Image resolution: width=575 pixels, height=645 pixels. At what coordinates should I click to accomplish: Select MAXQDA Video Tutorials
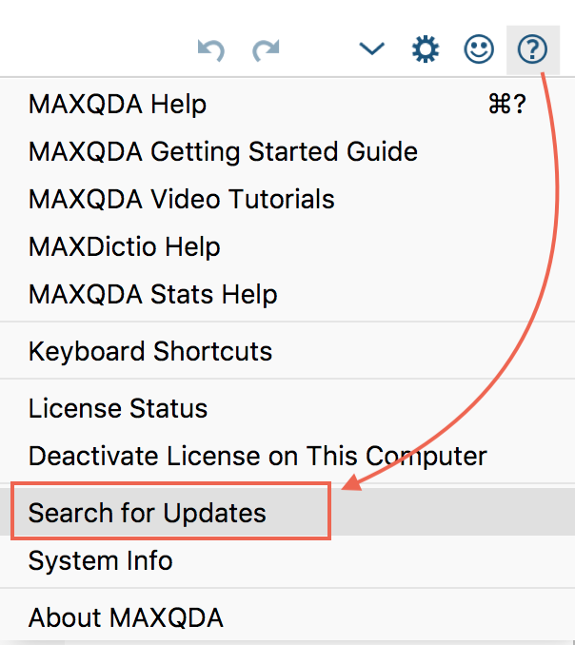[287, 199]
